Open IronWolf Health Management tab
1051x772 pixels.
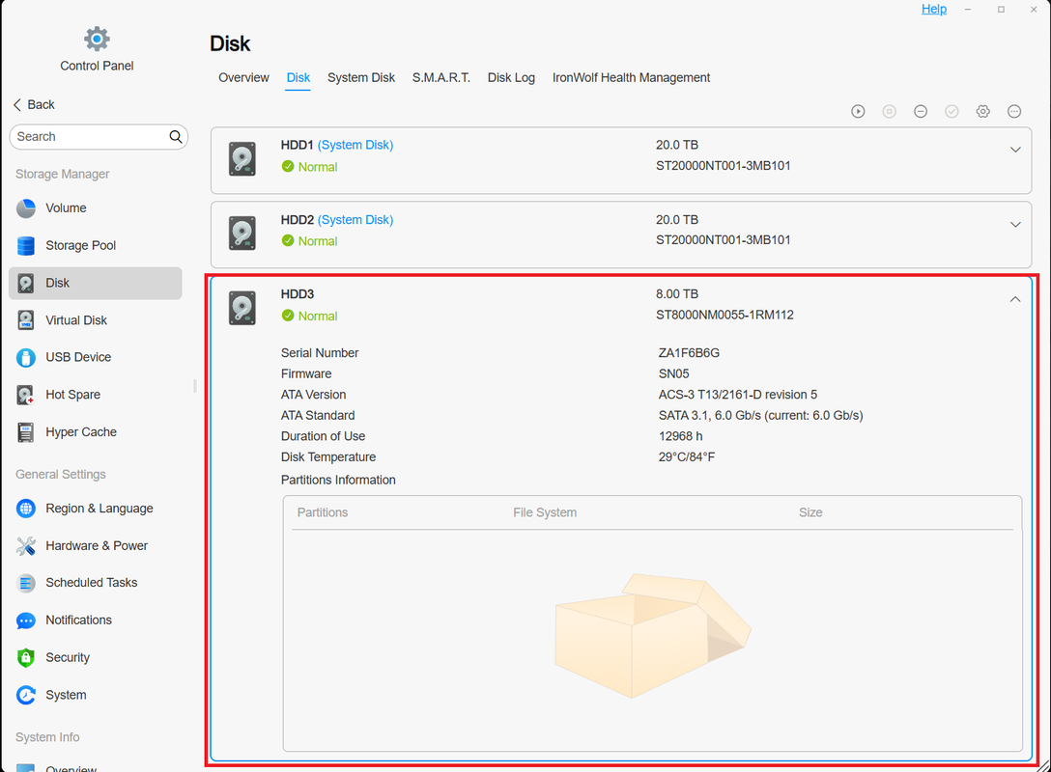point(631,77)
